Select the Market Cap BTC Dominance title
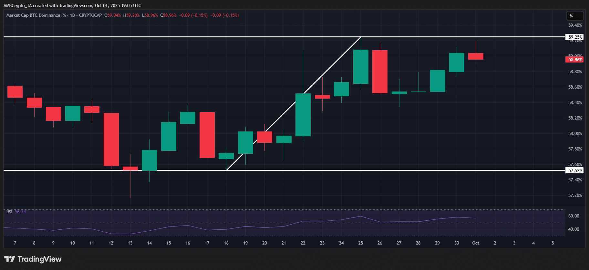 pos(34,15)
